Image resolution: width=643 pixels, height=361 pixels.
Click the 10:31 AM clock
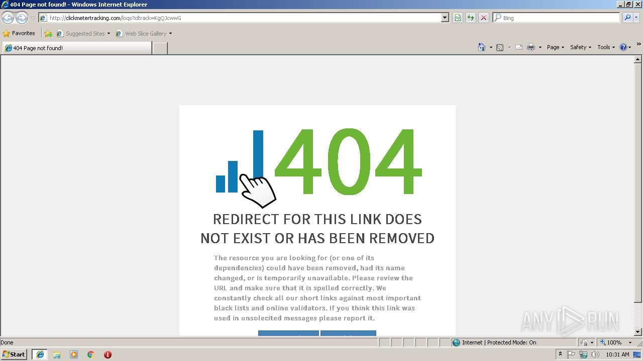[617, 354]
